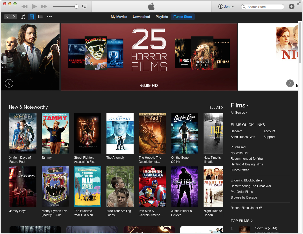Open the more libraries ellipsis menu

pyautogui.click(x=49, y=17)
